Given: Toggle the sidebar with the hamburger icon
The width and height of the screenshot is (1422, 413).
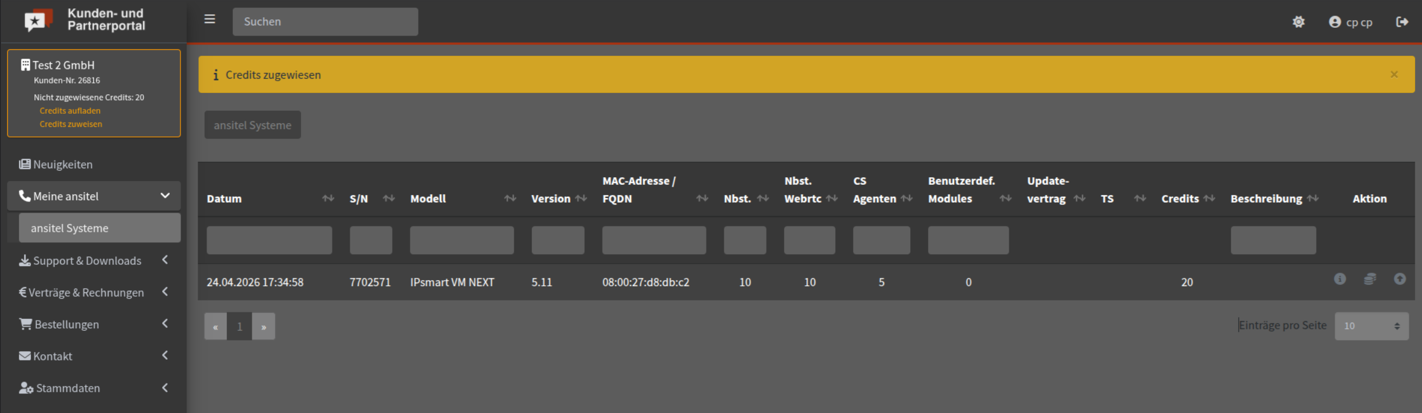Looking at the screenshot, I should click(x=210, y=20).
